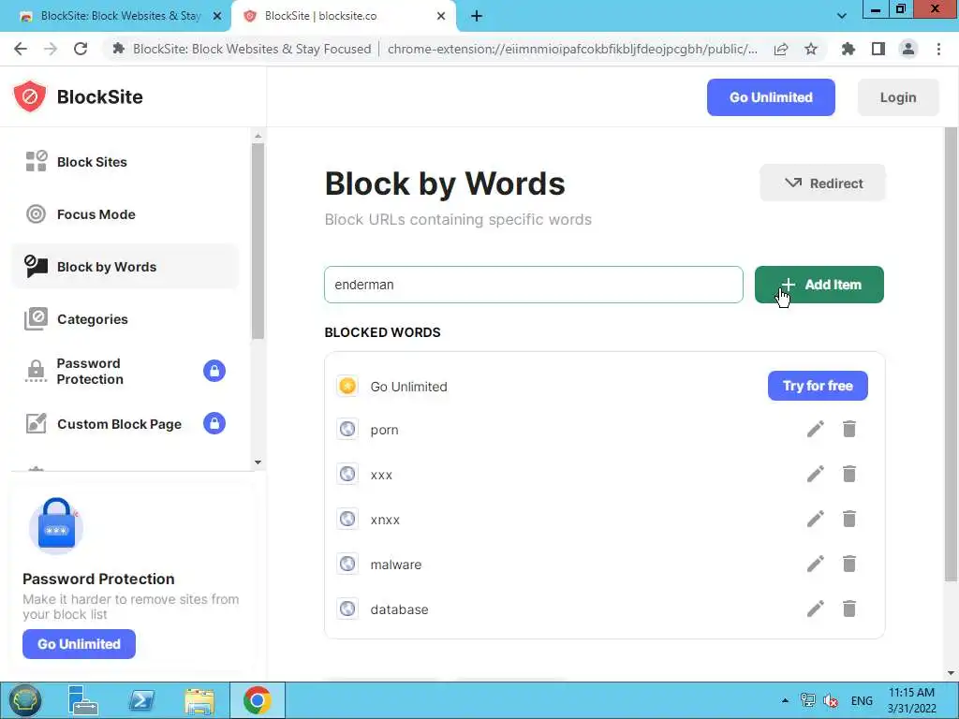The image size is (959, 719).
Task: Open the Windows Start button
Action: click(24, 700)
